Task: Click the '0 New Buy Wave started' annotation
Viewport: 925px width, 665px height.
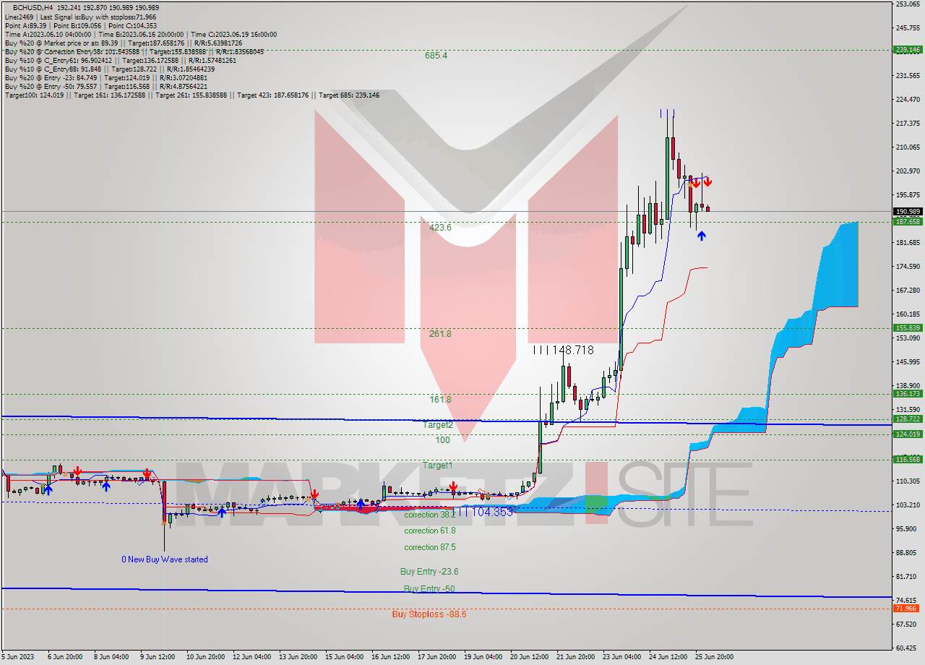Action: pyautogui.click(x=164, y=559)
